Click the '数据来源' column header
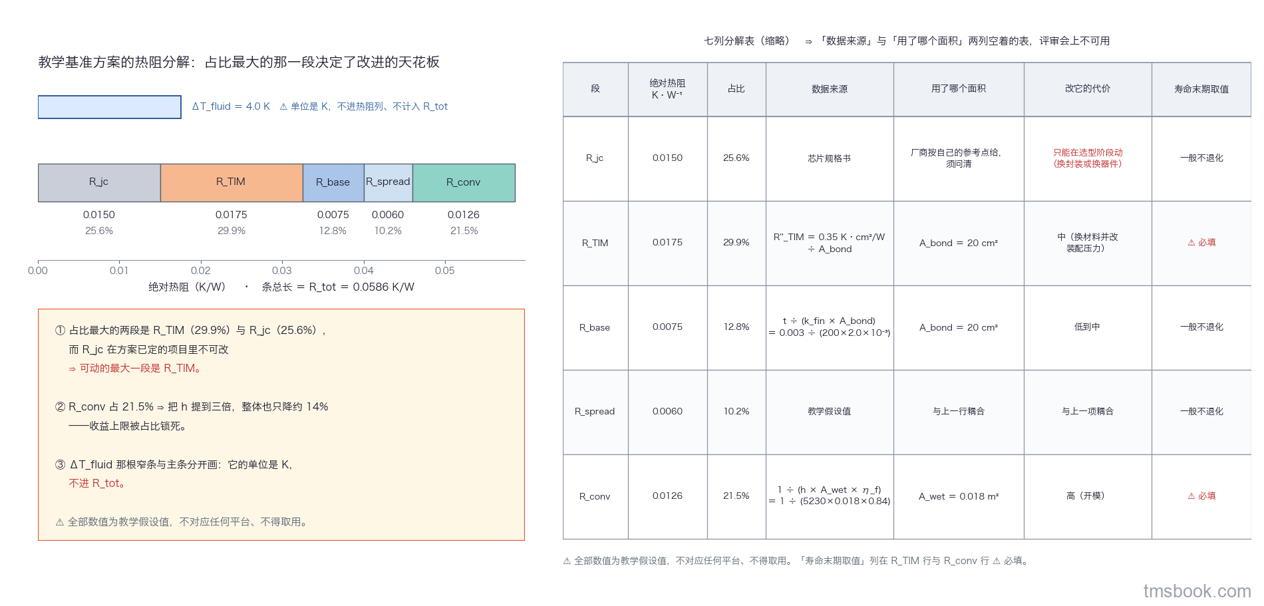Image resolution: width=1264 pixels, height=606 pixels. pyautogui.click(x=830, y=89)
